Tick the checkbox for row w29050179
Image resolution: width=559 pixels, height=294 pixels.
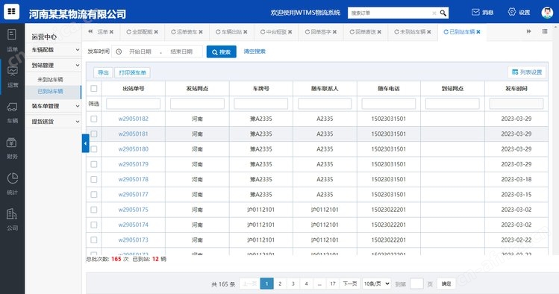point(94,164)
